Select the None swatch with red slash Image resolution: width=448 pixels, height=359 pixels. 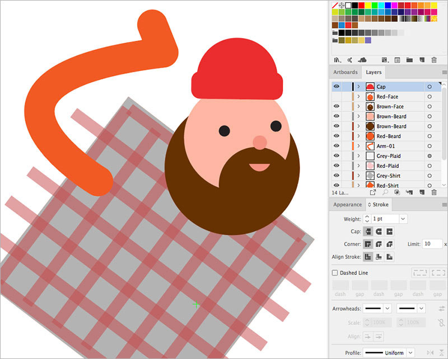(x=335, y=5)
